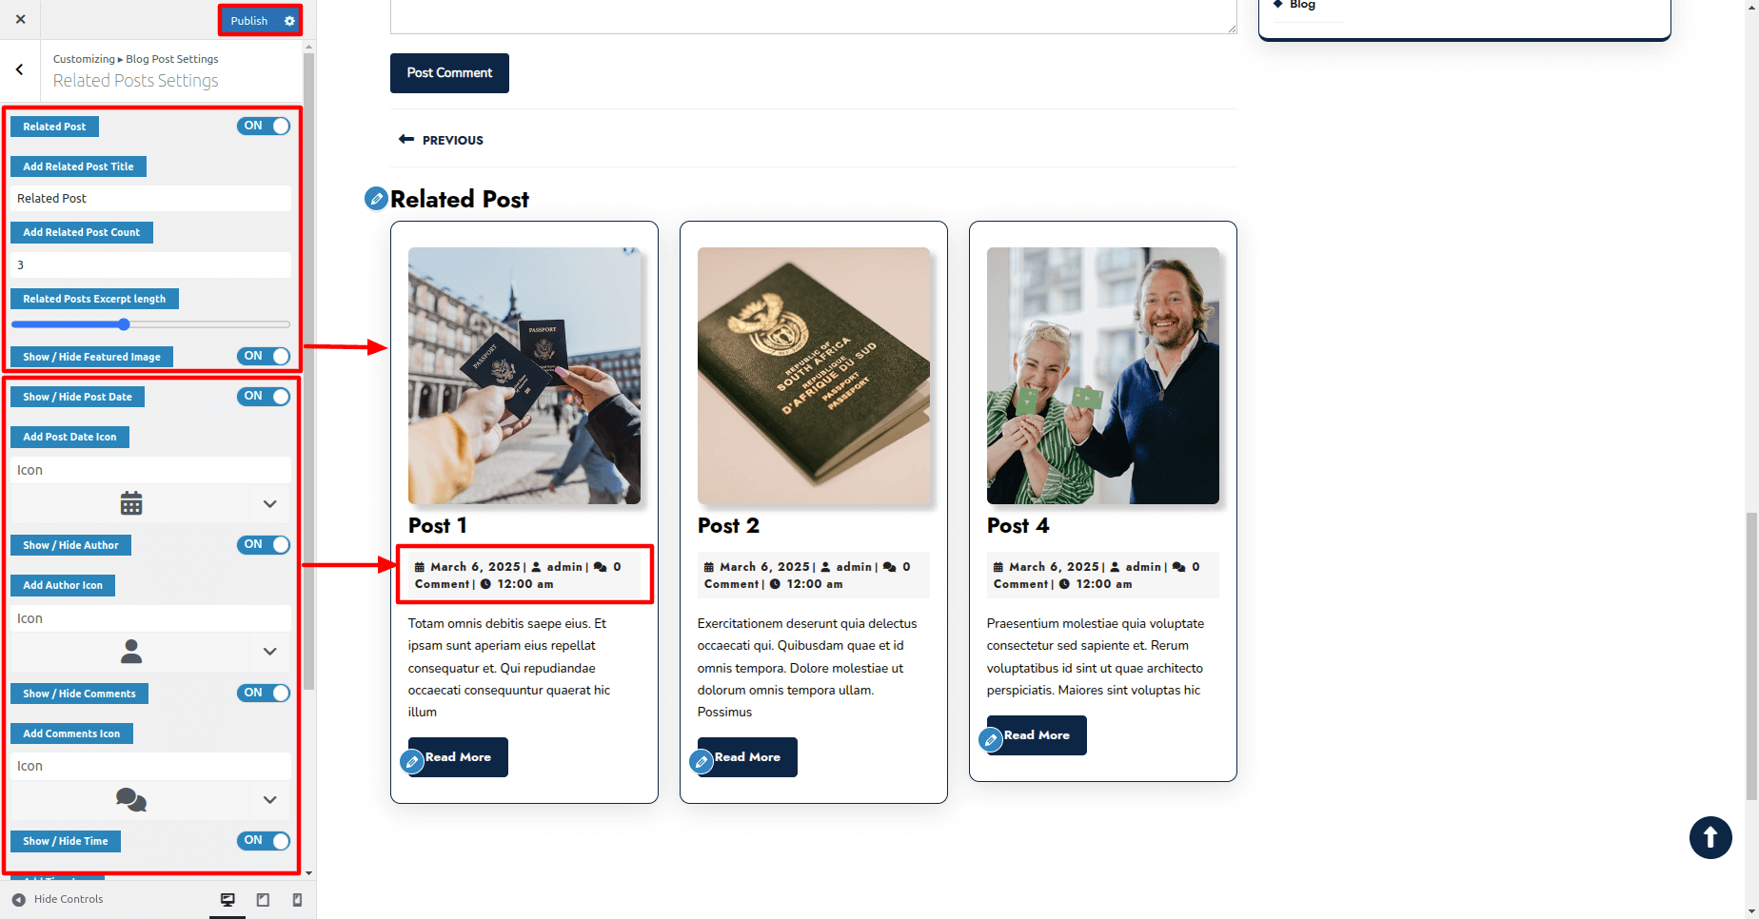Open the PREVIOUS post link
The image size is (1759, 919).
click(441, 140)
